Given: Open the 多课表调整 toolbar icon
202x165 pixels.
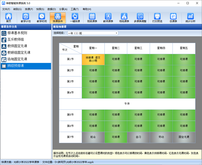Looking at the screenshot, I should [140, 18].
